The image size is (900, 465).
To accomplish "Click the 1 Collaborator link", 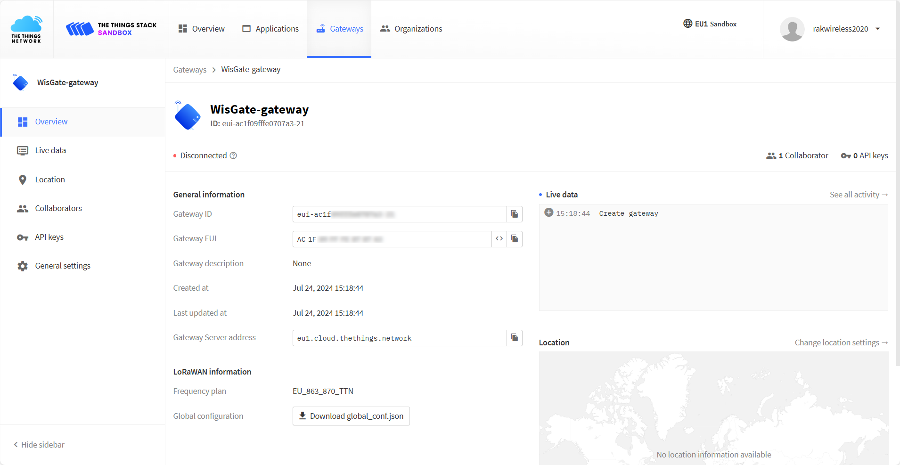I will [x=797, y=155].
